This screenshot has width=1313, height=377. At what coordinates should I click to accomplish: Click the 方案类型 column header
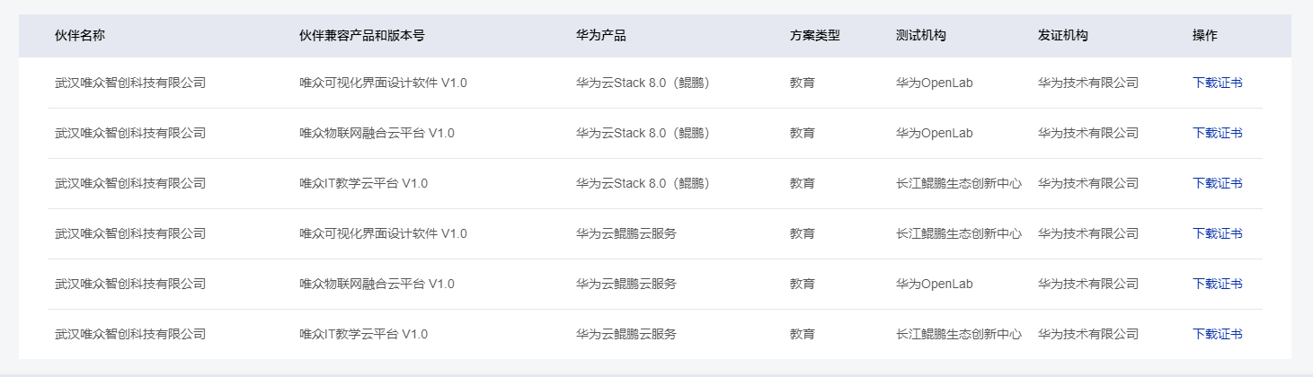click(x=815, y=36)
